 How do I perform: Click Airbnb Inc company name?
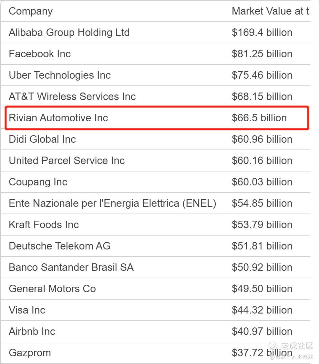[32, 332]
